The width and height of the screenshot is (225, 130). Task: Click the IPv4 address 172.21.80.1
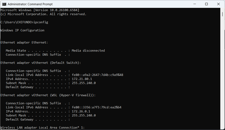82,79
